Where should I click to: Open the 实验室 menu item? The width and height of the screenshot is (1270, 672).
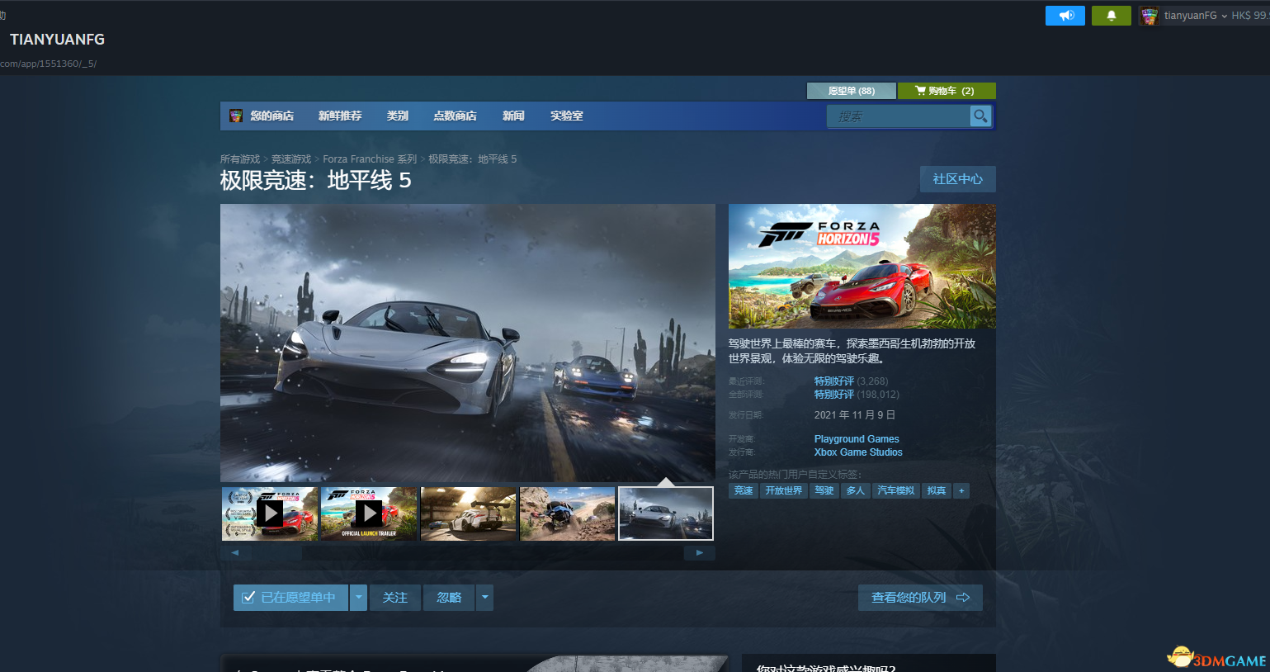point(567,116)
